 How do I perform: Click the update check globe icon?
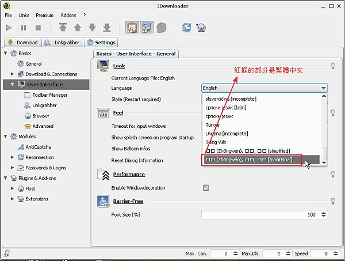(201, 28)
